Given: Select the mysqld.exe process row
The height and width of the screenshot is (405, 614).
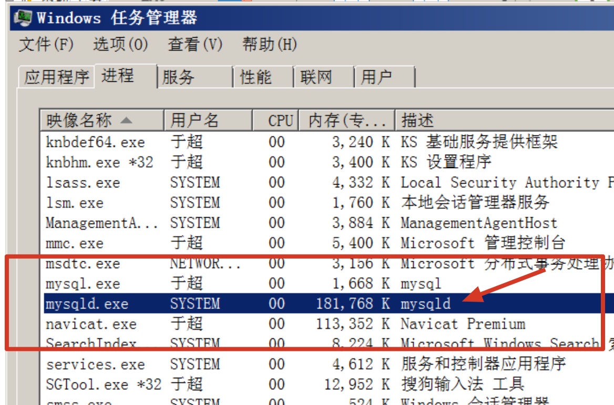Looking at the screenshot, I should [87, 304].
